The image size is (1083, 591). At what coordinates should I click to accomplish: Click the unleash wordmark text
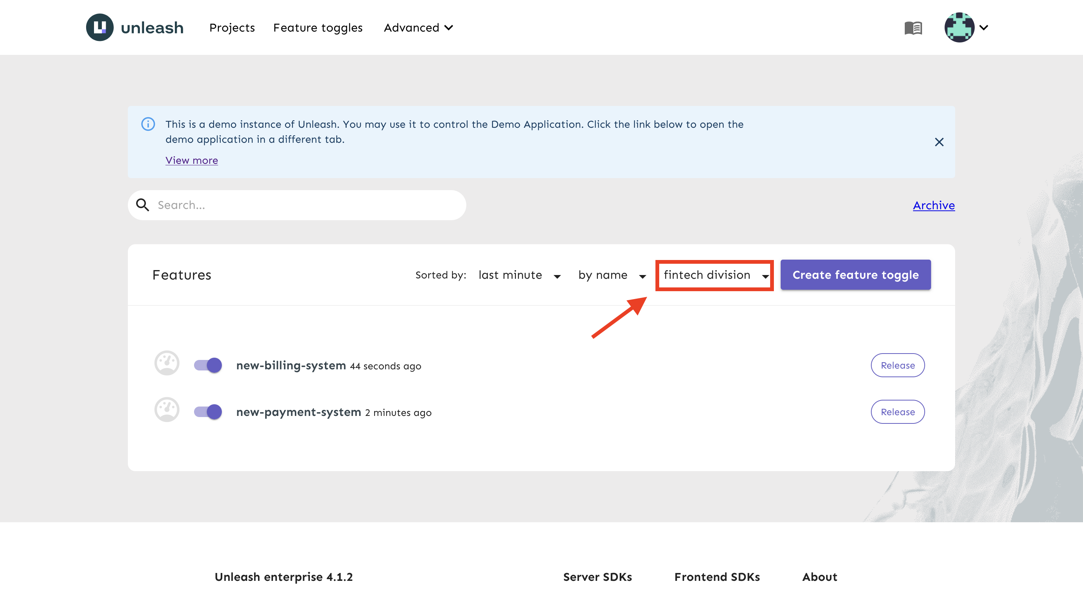coord(152,28)
